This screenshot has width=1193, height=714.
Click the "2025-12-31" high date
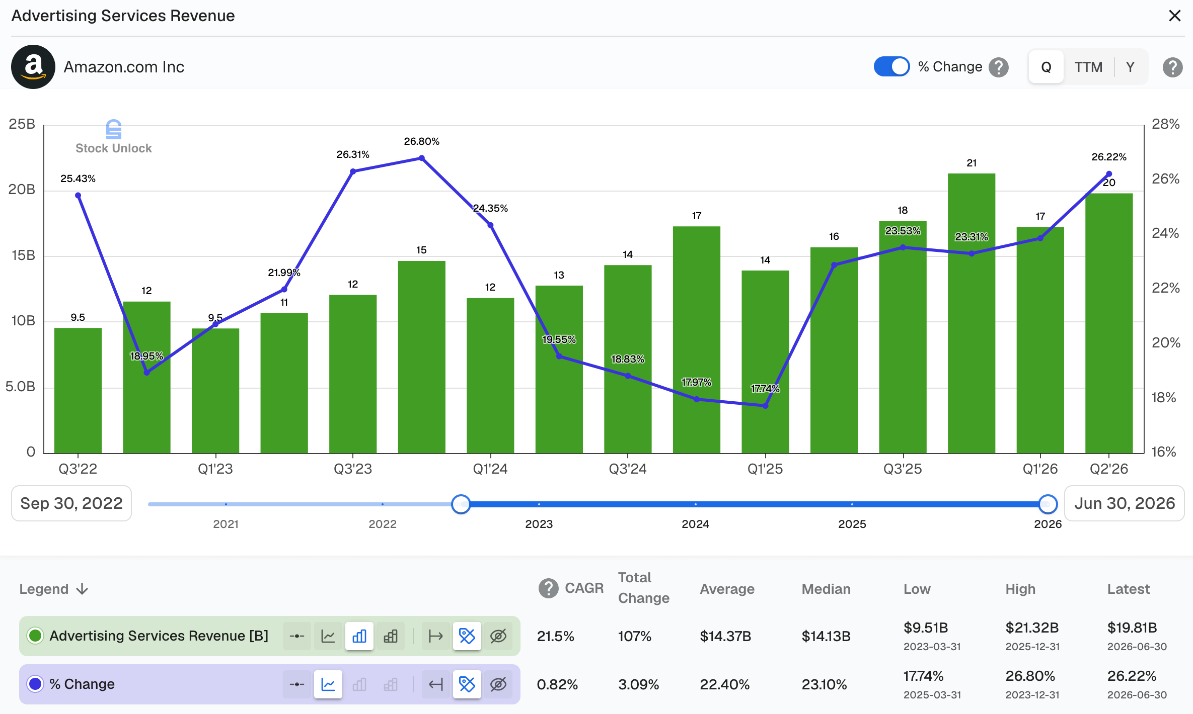(x=1032, y=647)
